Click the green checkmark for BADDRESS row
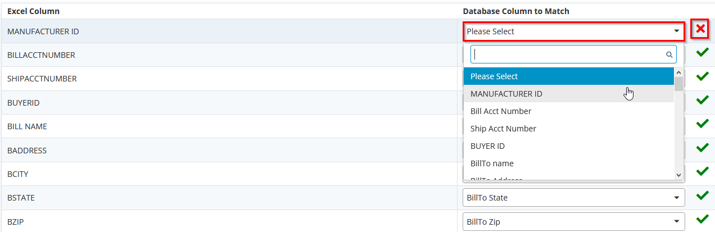The width and height of the screenshot is (715, 232). pos(702,148)
